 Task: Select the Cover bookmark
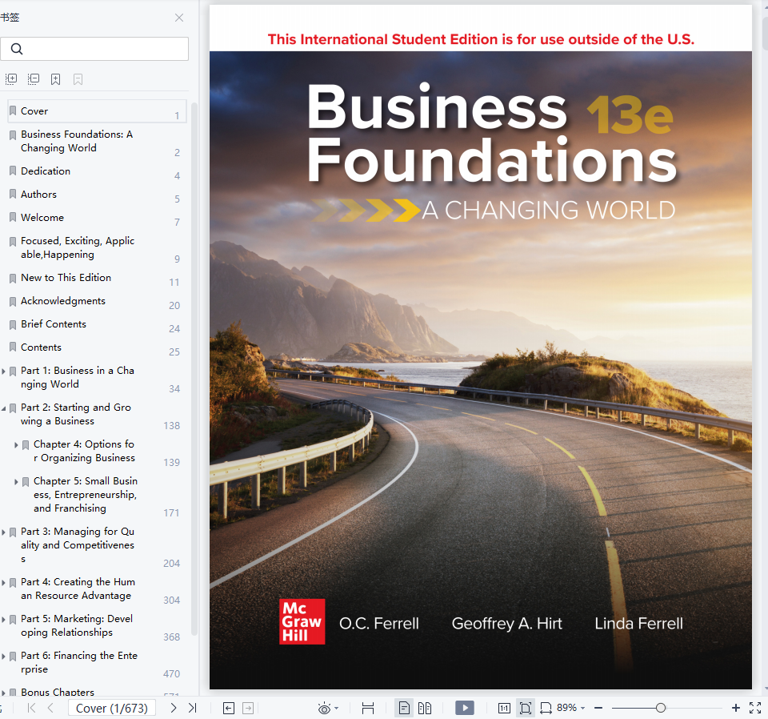click(x=97, y=111)
